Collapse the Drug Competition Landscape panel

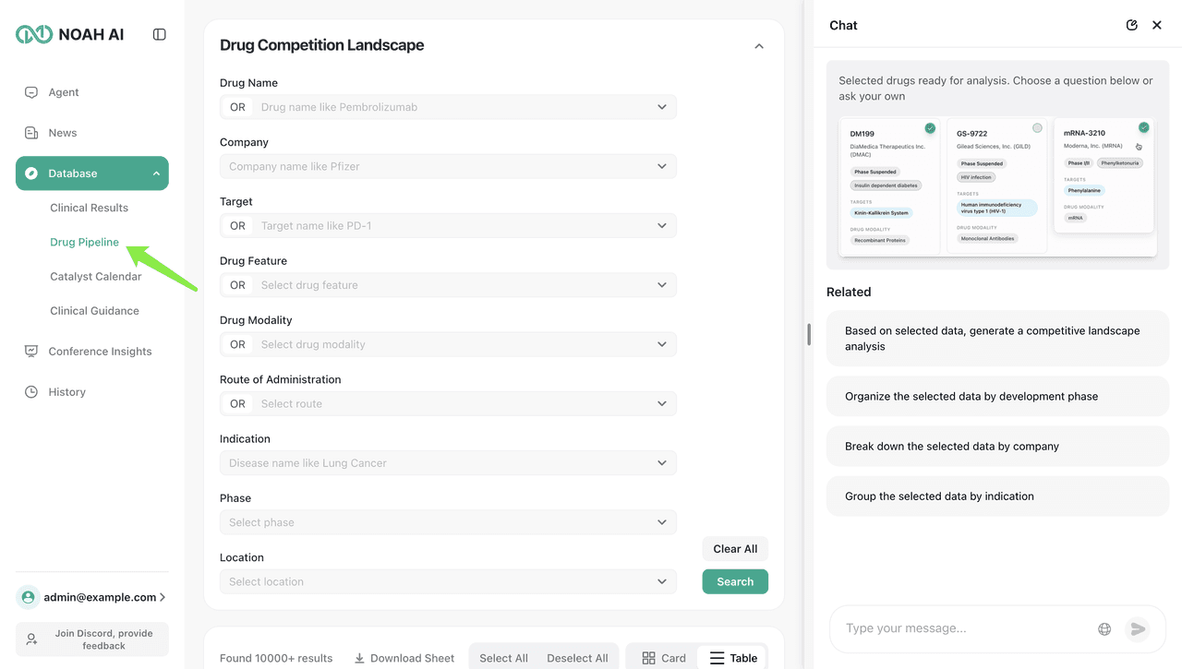759,46
